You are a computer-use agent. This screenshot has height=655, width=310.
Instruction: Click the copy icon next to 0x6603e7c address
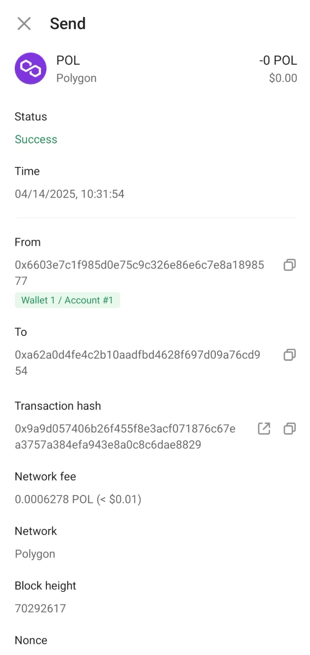coord(290,265)
